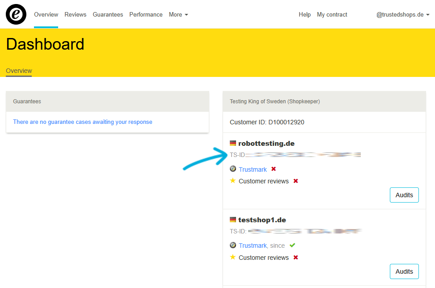Viewport: 435px width, 288px height.
Task: Open the Trustmark link under testshop1.de
Action: tap(253, 246)
